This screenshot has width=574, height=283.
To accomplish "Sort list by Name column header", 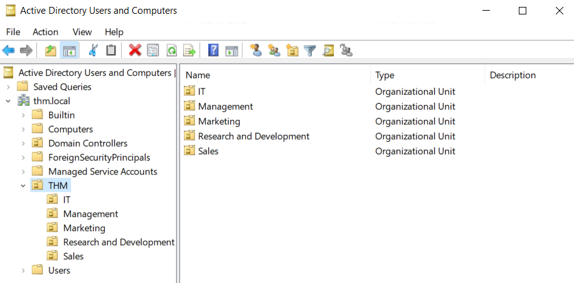I will [x=276, y=75].
